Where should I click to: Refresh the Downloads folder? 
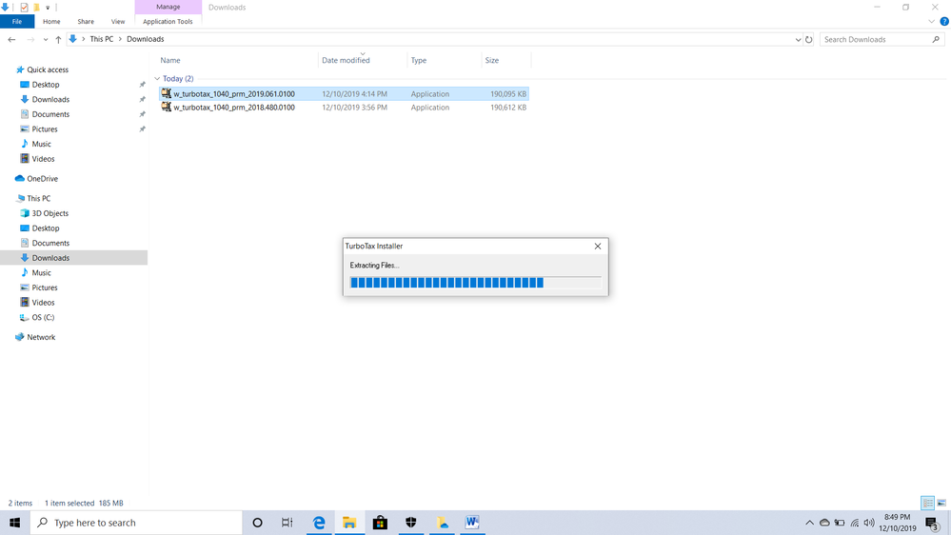click(x=808, y=39)
